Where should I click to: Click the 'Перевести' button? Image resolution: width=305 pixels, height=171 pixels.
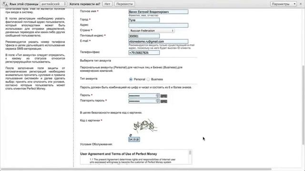pyautogui.click(x=124, y=4)
